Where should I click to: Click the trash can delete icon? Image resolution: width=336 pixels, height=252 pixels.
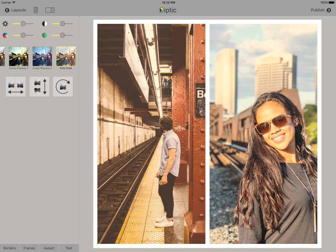(36, 10)
